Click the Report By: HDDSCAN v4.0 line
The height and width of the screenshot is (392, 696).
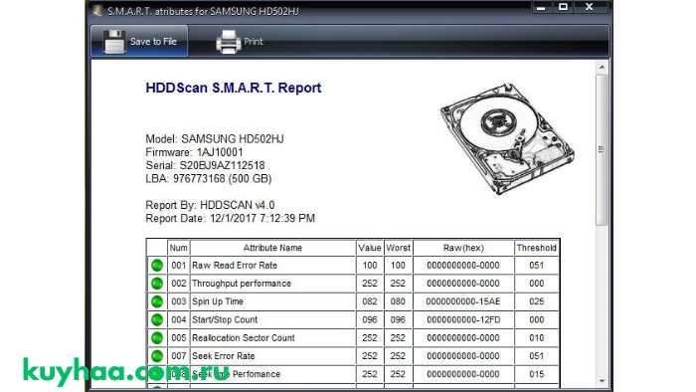point(210,205)
